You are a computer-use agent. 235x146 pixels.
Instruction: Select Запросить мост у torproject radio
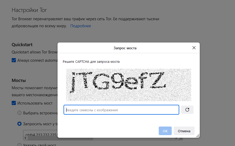click(x=19, y=124)
